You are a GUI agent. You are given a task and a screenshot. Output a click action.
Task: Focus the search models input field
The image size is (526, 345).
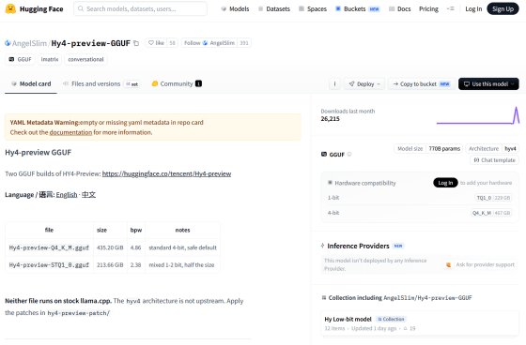coord(140,8)
